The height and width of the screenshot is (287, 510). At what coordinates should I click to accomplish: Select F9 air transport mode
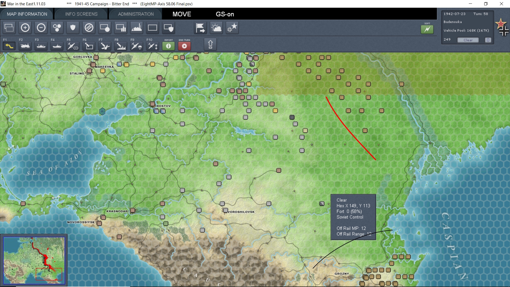(x=137, y=46)
